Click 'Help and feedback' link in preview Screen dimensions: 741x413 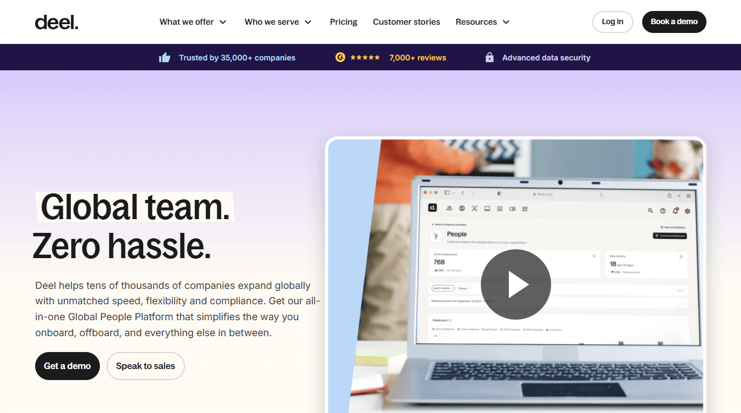[x=672, y=227]
